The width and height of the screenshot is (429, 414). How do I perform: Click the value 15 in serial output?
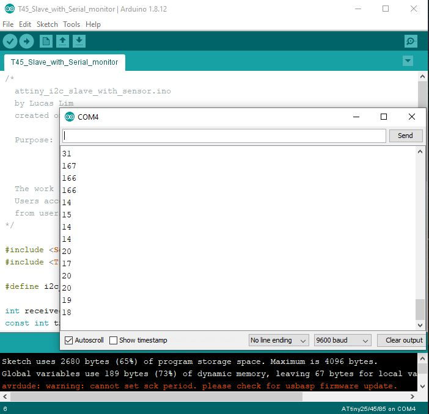point(67,215)
